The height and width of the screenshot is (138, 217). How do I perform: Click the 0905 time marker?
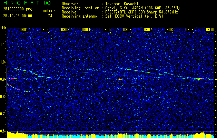[x=107, y=29]
